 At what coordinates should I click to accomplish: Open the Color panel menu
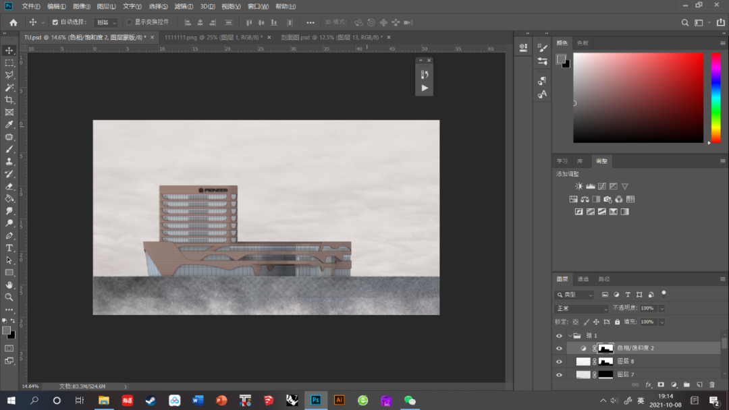coord(722,42)
